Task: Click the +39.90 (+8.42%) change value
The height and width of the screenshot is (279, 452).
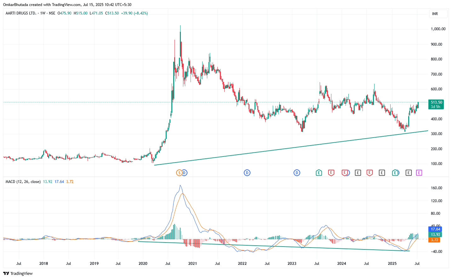Action: coord(134,13)
